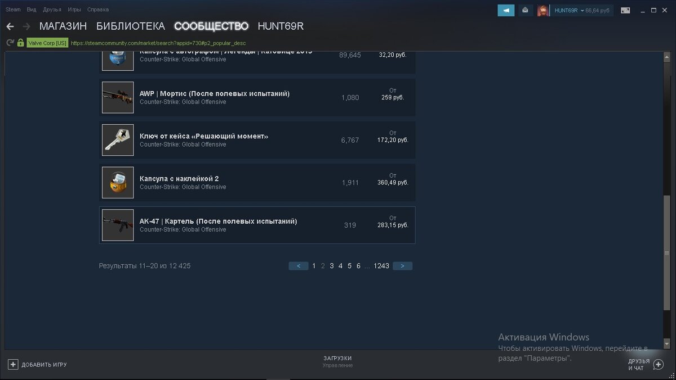The image size is (676, 380).
Task: Click the sticker capsule 2 thumbnail
Action: 118,183
